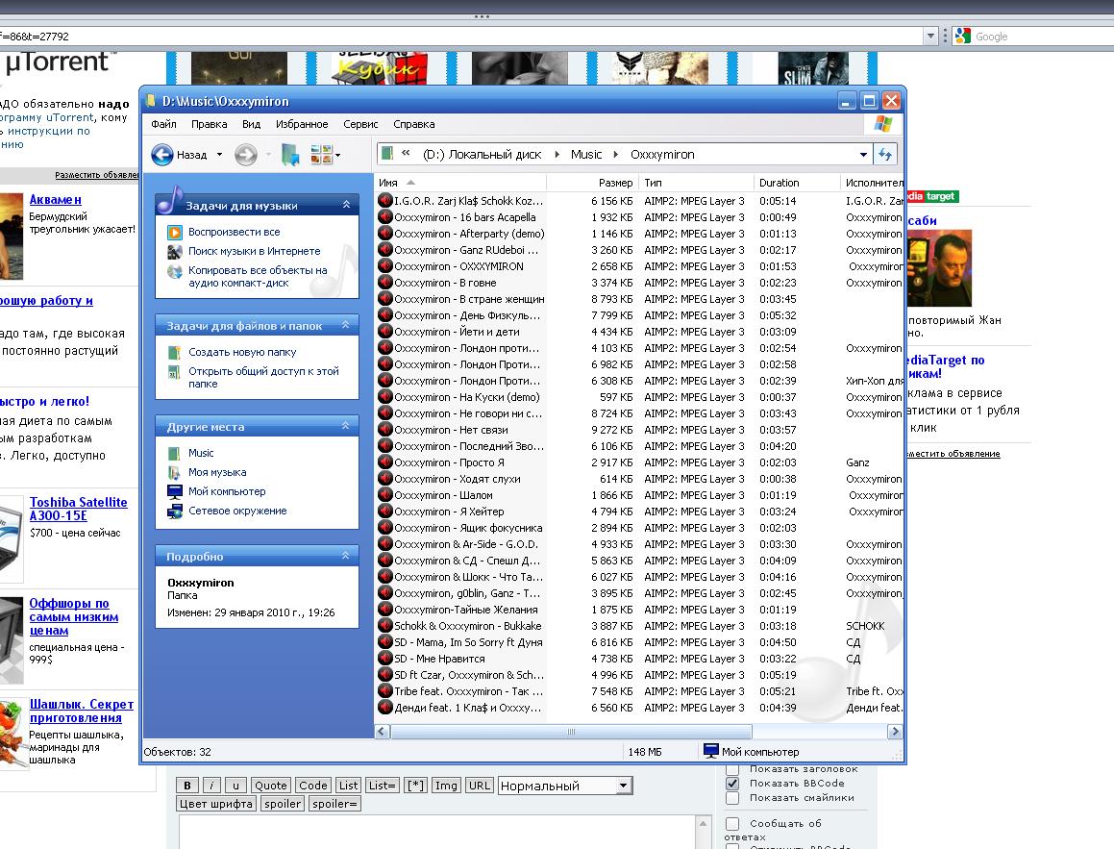Enable the Показать смайлики checkbox

click(x=732, y=798)
